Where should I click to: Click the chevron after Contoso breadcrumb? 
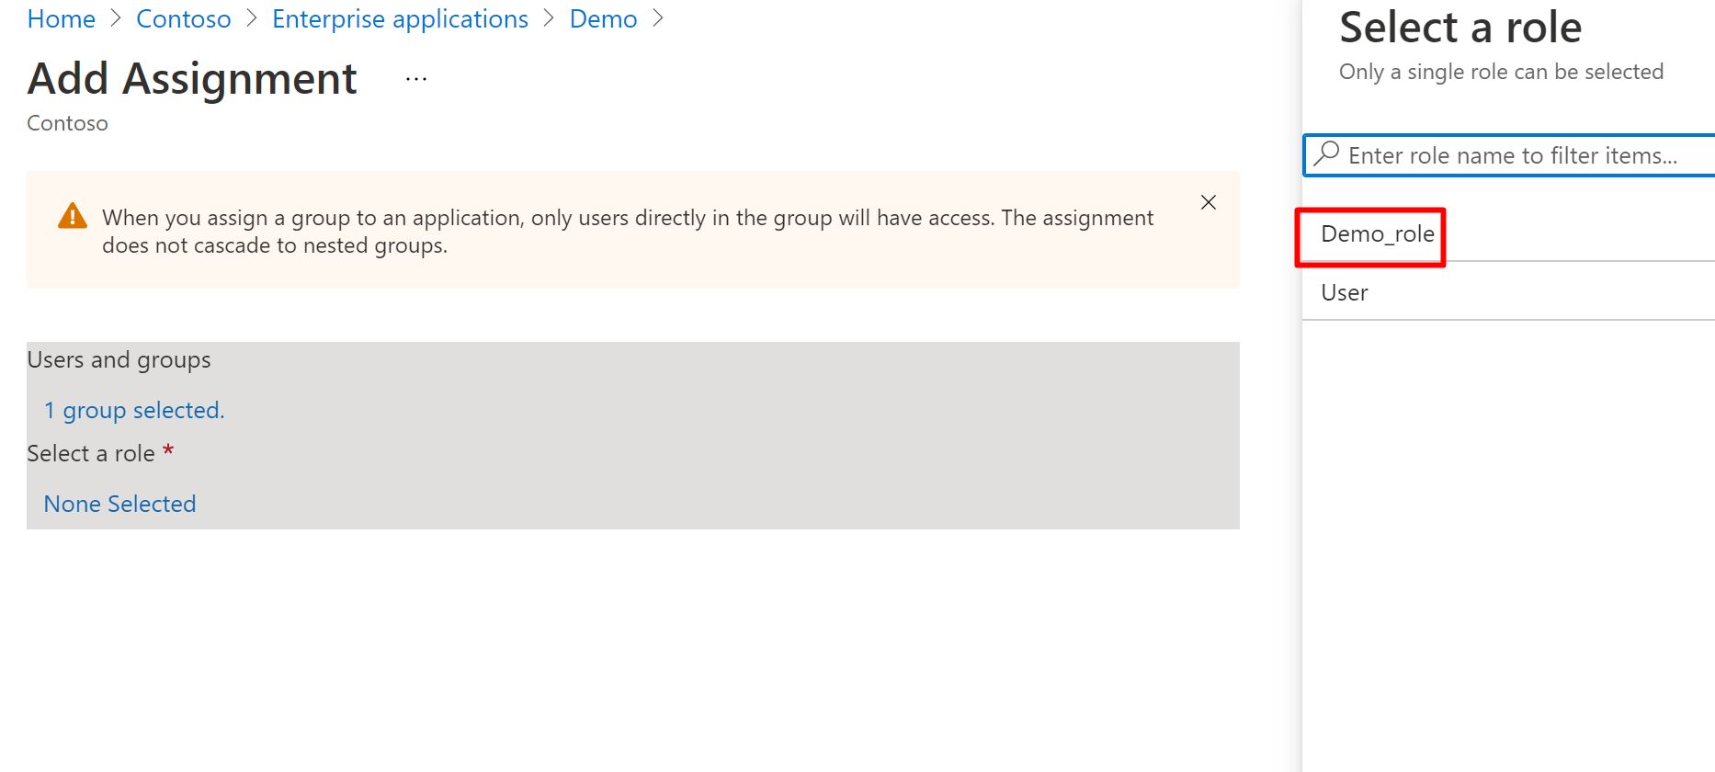(x=252, y=18)
